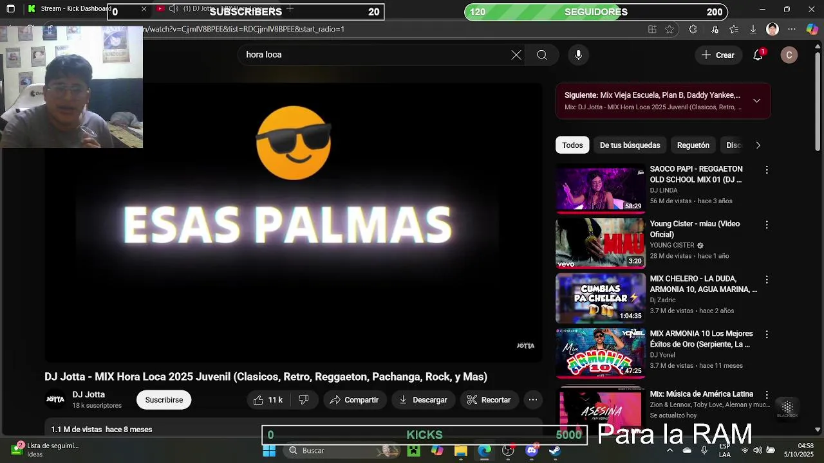Open Música de América Latina mix thumbnail
The width and height of the screenshot is (824, 463).
click(x=601, y=410)
